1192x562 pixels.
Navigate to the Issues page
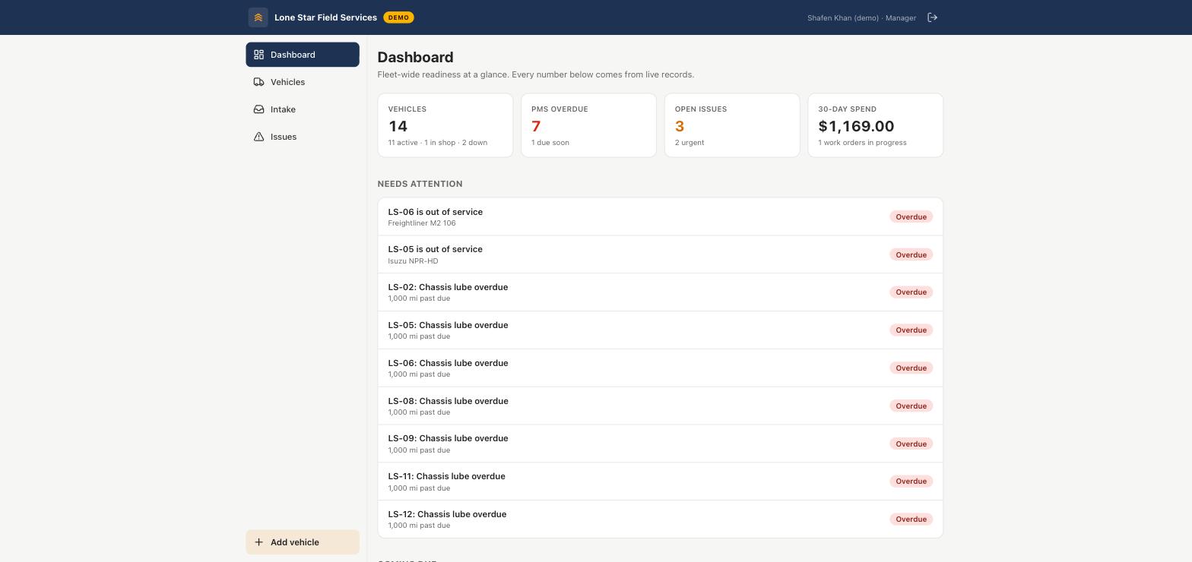(x=303, y=137)
